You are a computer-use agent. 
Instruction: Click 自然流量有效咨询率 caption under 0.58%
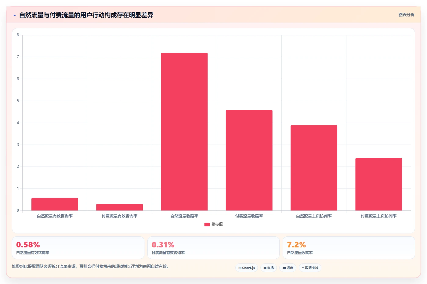[33, 253]
